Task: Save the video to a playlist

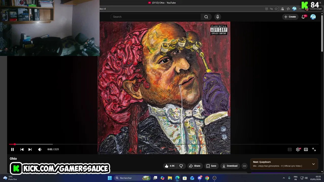Action: (211, 166)
